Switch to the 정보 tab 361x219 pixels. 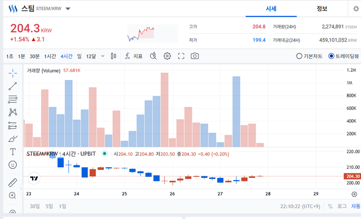[x=322, y=9]
